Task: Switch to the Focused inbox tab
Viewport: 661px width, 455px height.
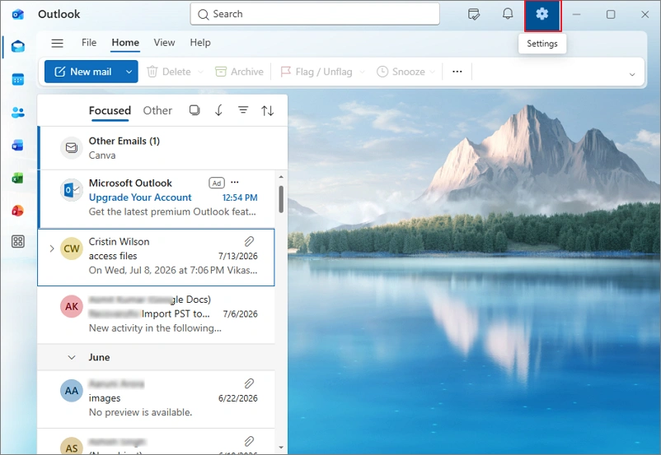Action: click(x=110, y=111)
